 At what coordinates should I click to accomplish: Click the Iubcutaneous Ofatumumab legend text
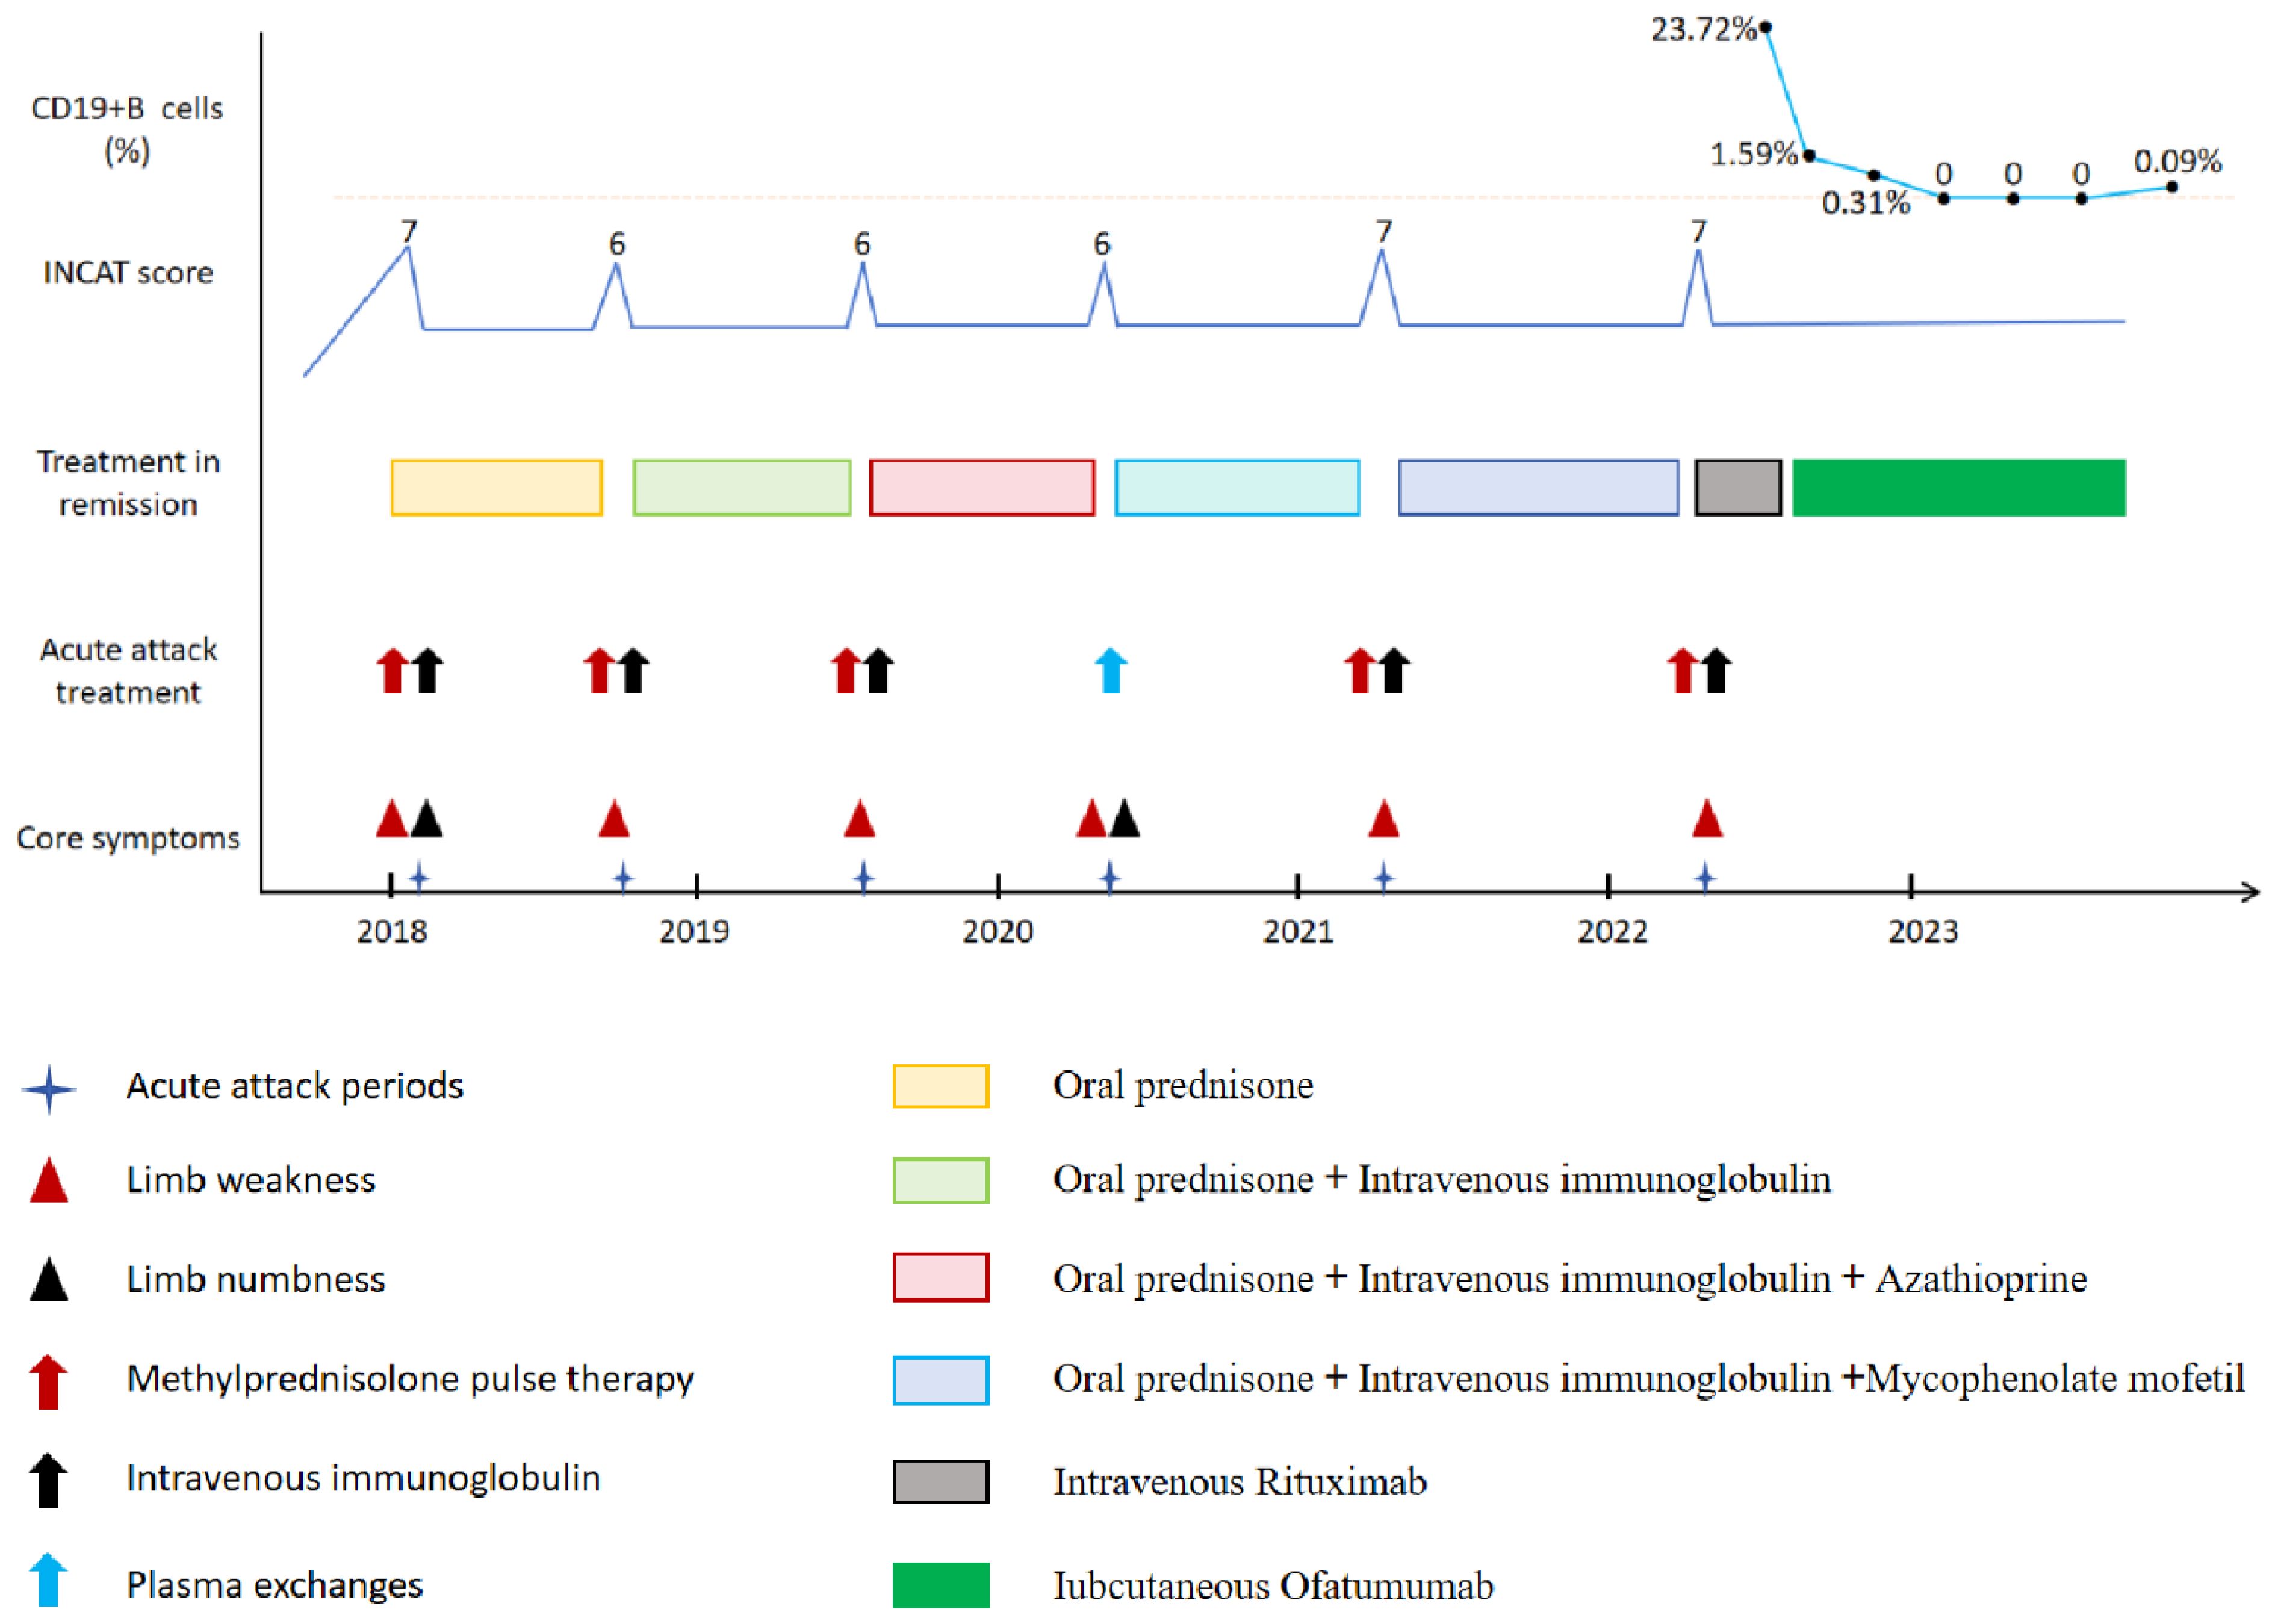(1273, 1586)
